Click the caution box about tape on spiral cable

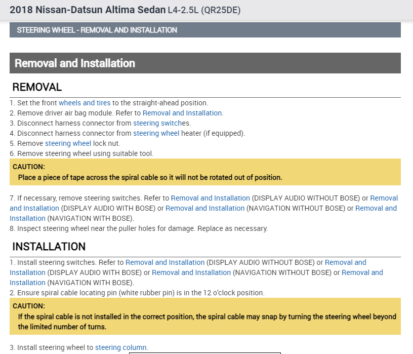(205, 172)
